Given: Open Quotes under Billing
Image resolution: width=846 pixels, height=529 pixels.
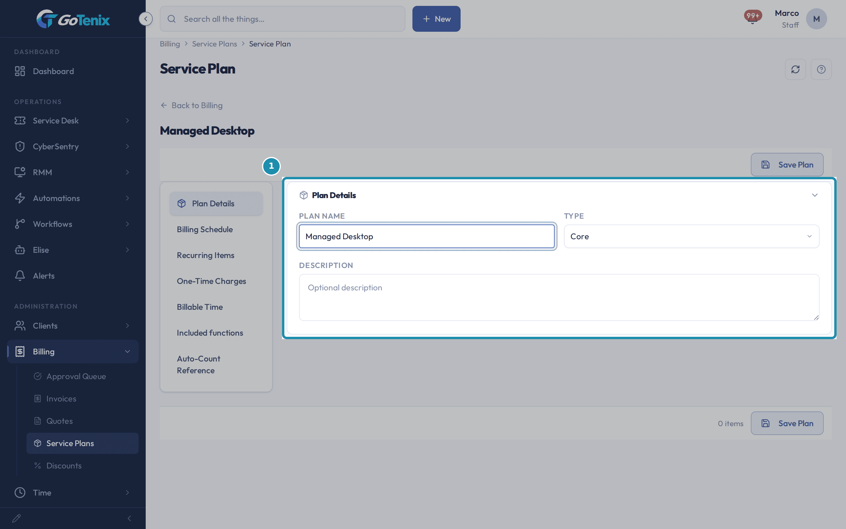Looking at the screenshot, I should coord(83,421).
